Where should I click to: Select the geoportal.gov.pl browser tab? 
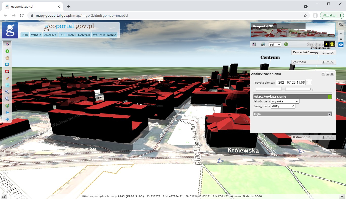pos(32,7)
